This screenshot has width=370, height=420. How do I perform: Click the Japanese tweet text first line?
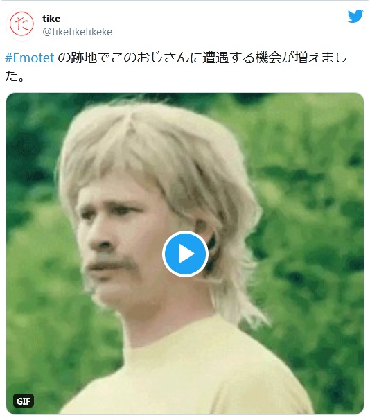click(x=175, y=58)
